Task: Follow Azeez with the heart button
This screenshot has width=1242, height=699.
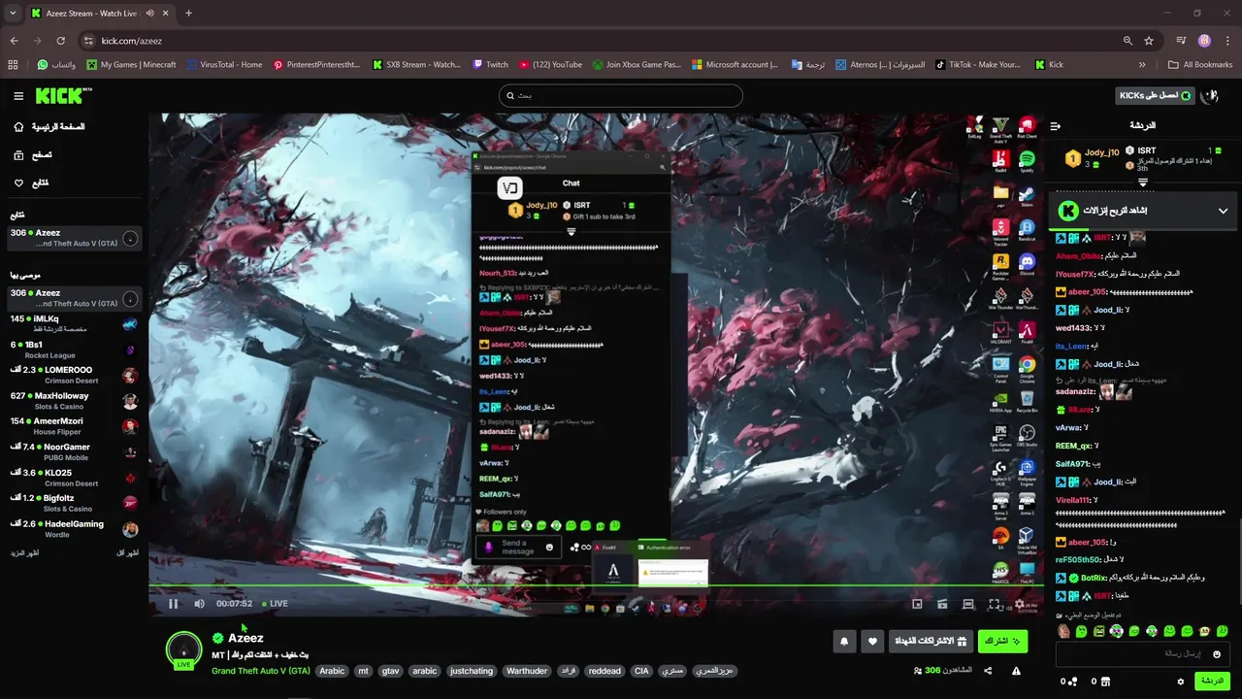Action: [872, 641]
